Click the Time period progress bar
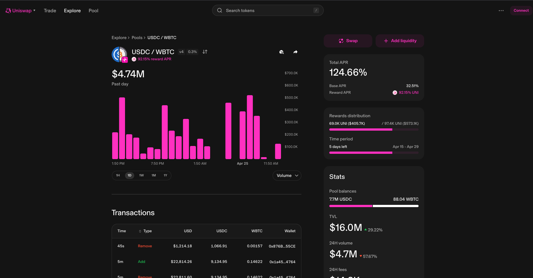 374,153
